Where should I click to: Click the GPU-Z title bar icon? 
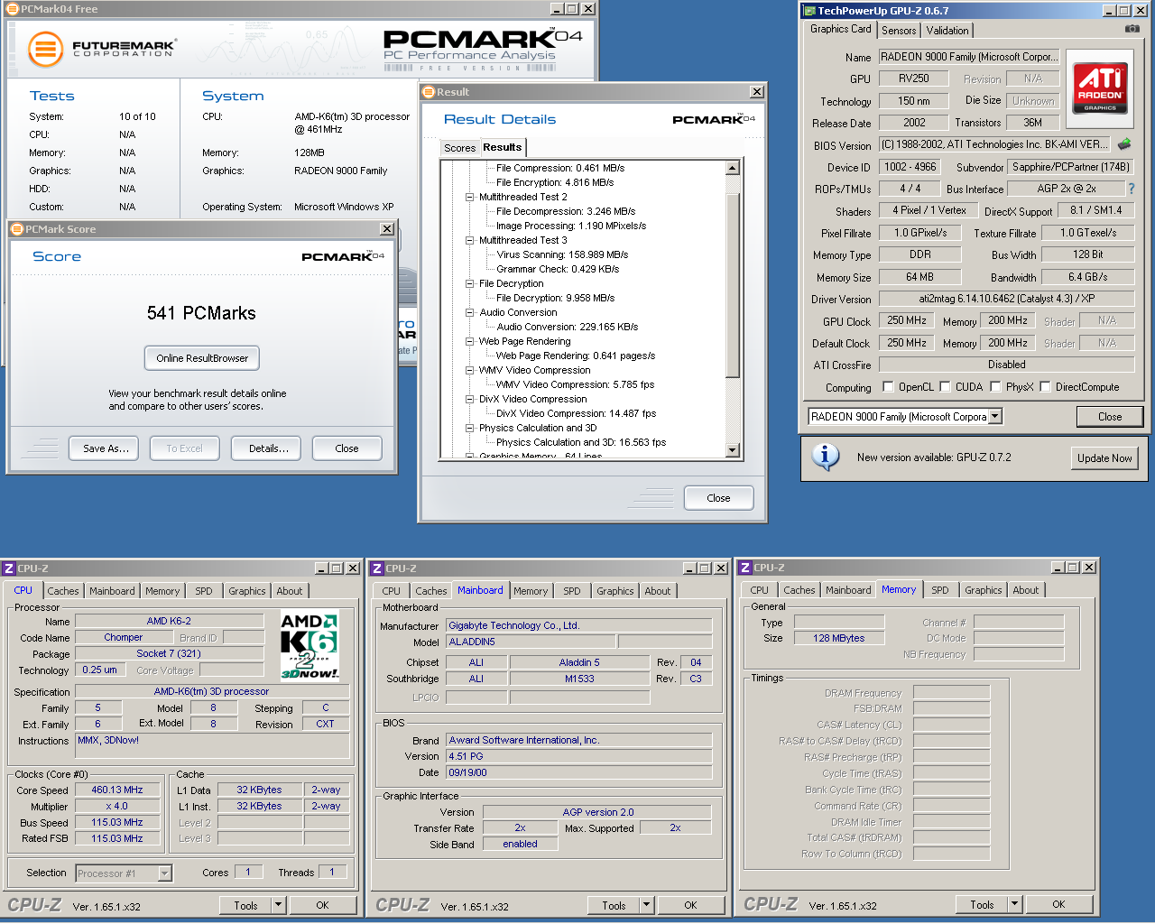[808, 11]
